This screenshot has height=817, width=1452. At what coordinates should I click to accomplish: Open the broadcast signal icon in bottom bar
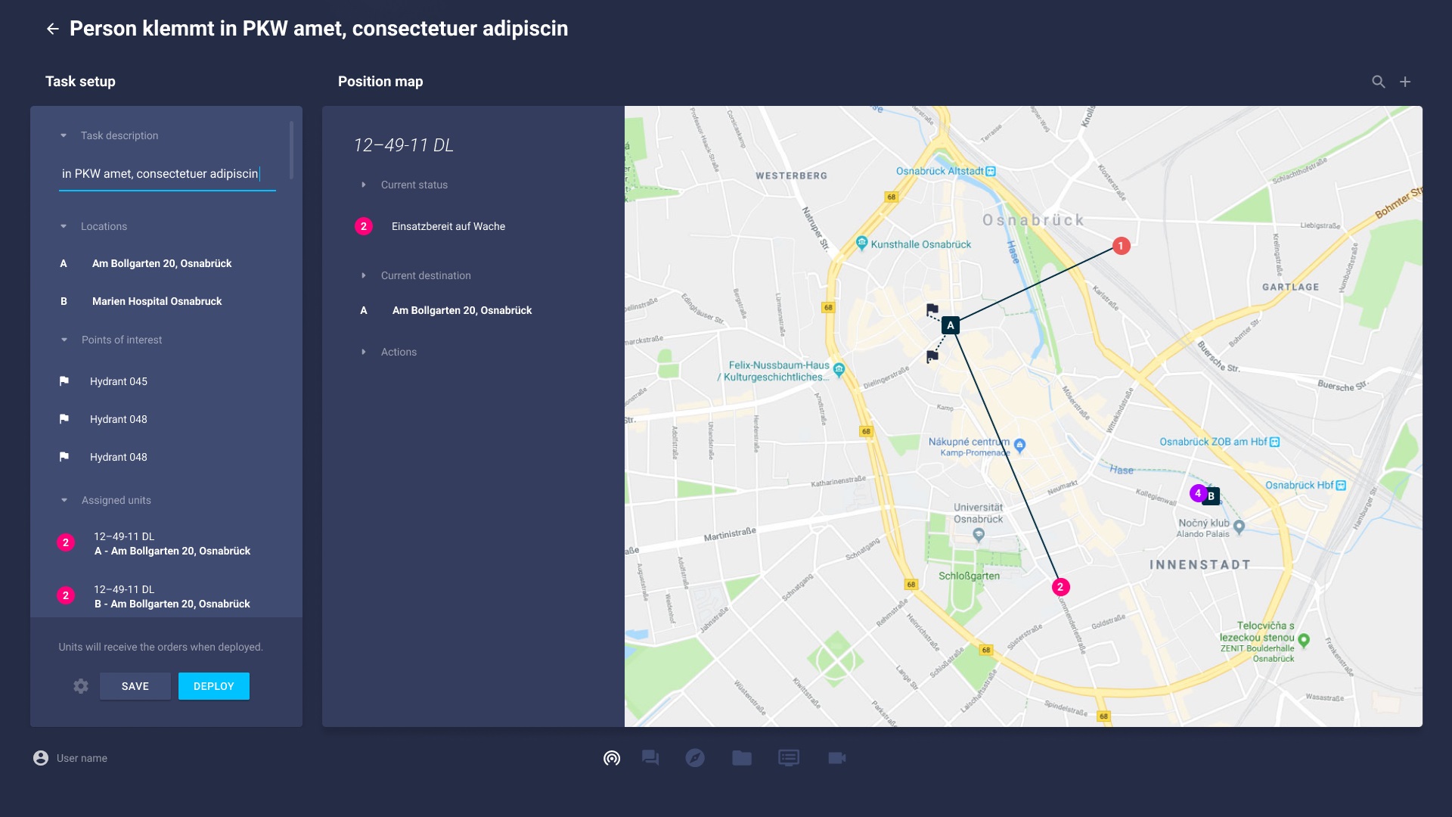612,758
